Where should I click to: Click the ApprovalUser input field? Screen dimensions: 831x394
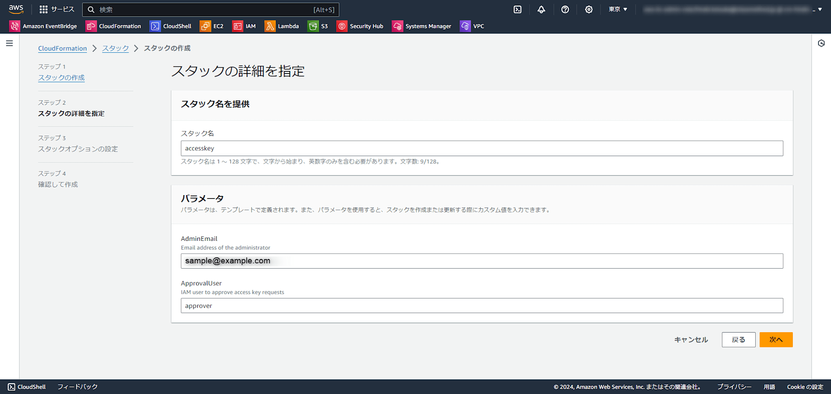tap(482, 306)
